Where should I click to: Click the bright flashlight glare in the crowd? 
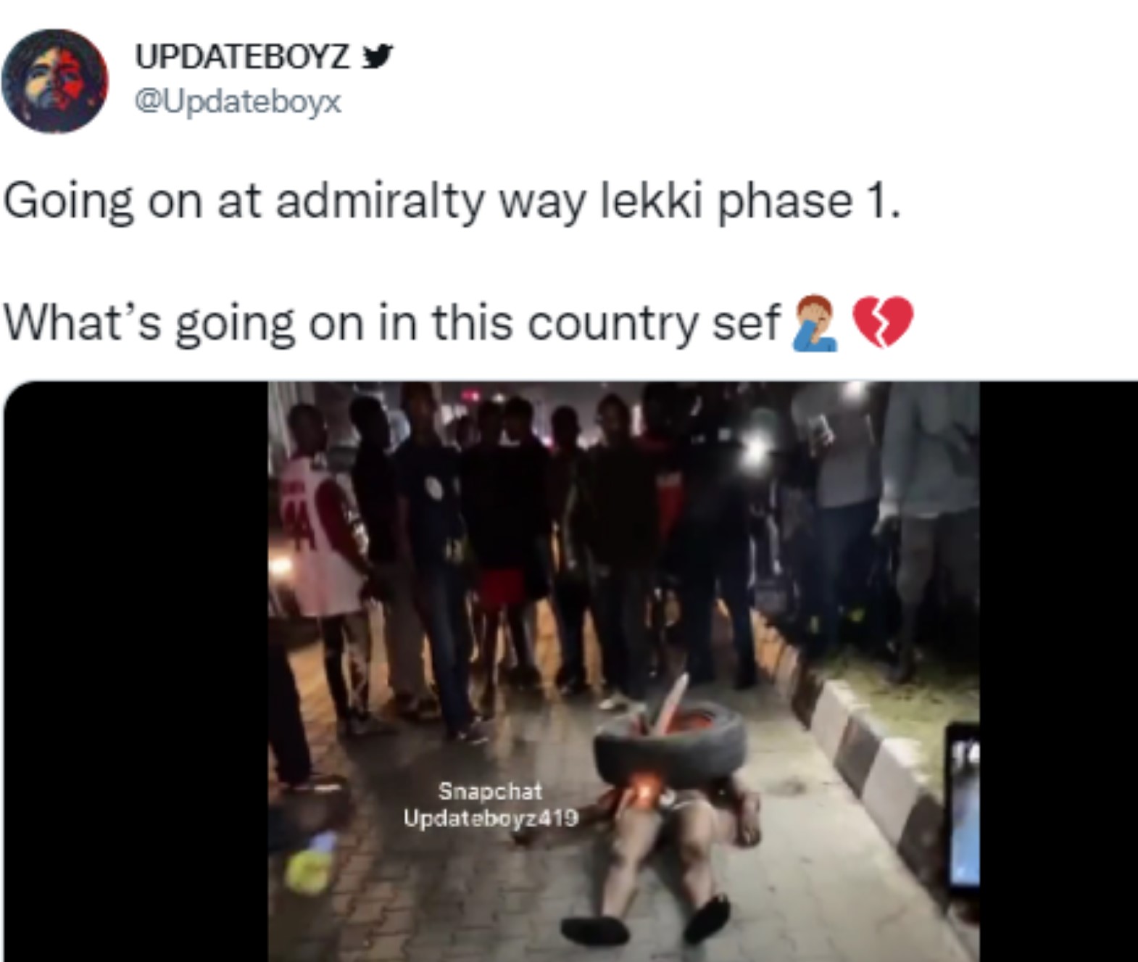[x=756, y=449]
